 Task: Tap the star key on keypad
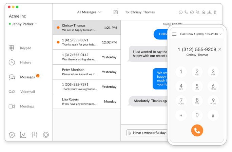(181, 115)
